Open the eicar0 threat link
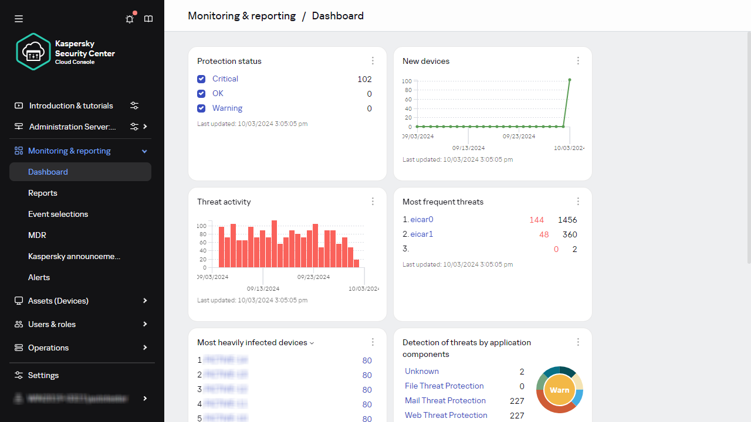 [421, 219]
